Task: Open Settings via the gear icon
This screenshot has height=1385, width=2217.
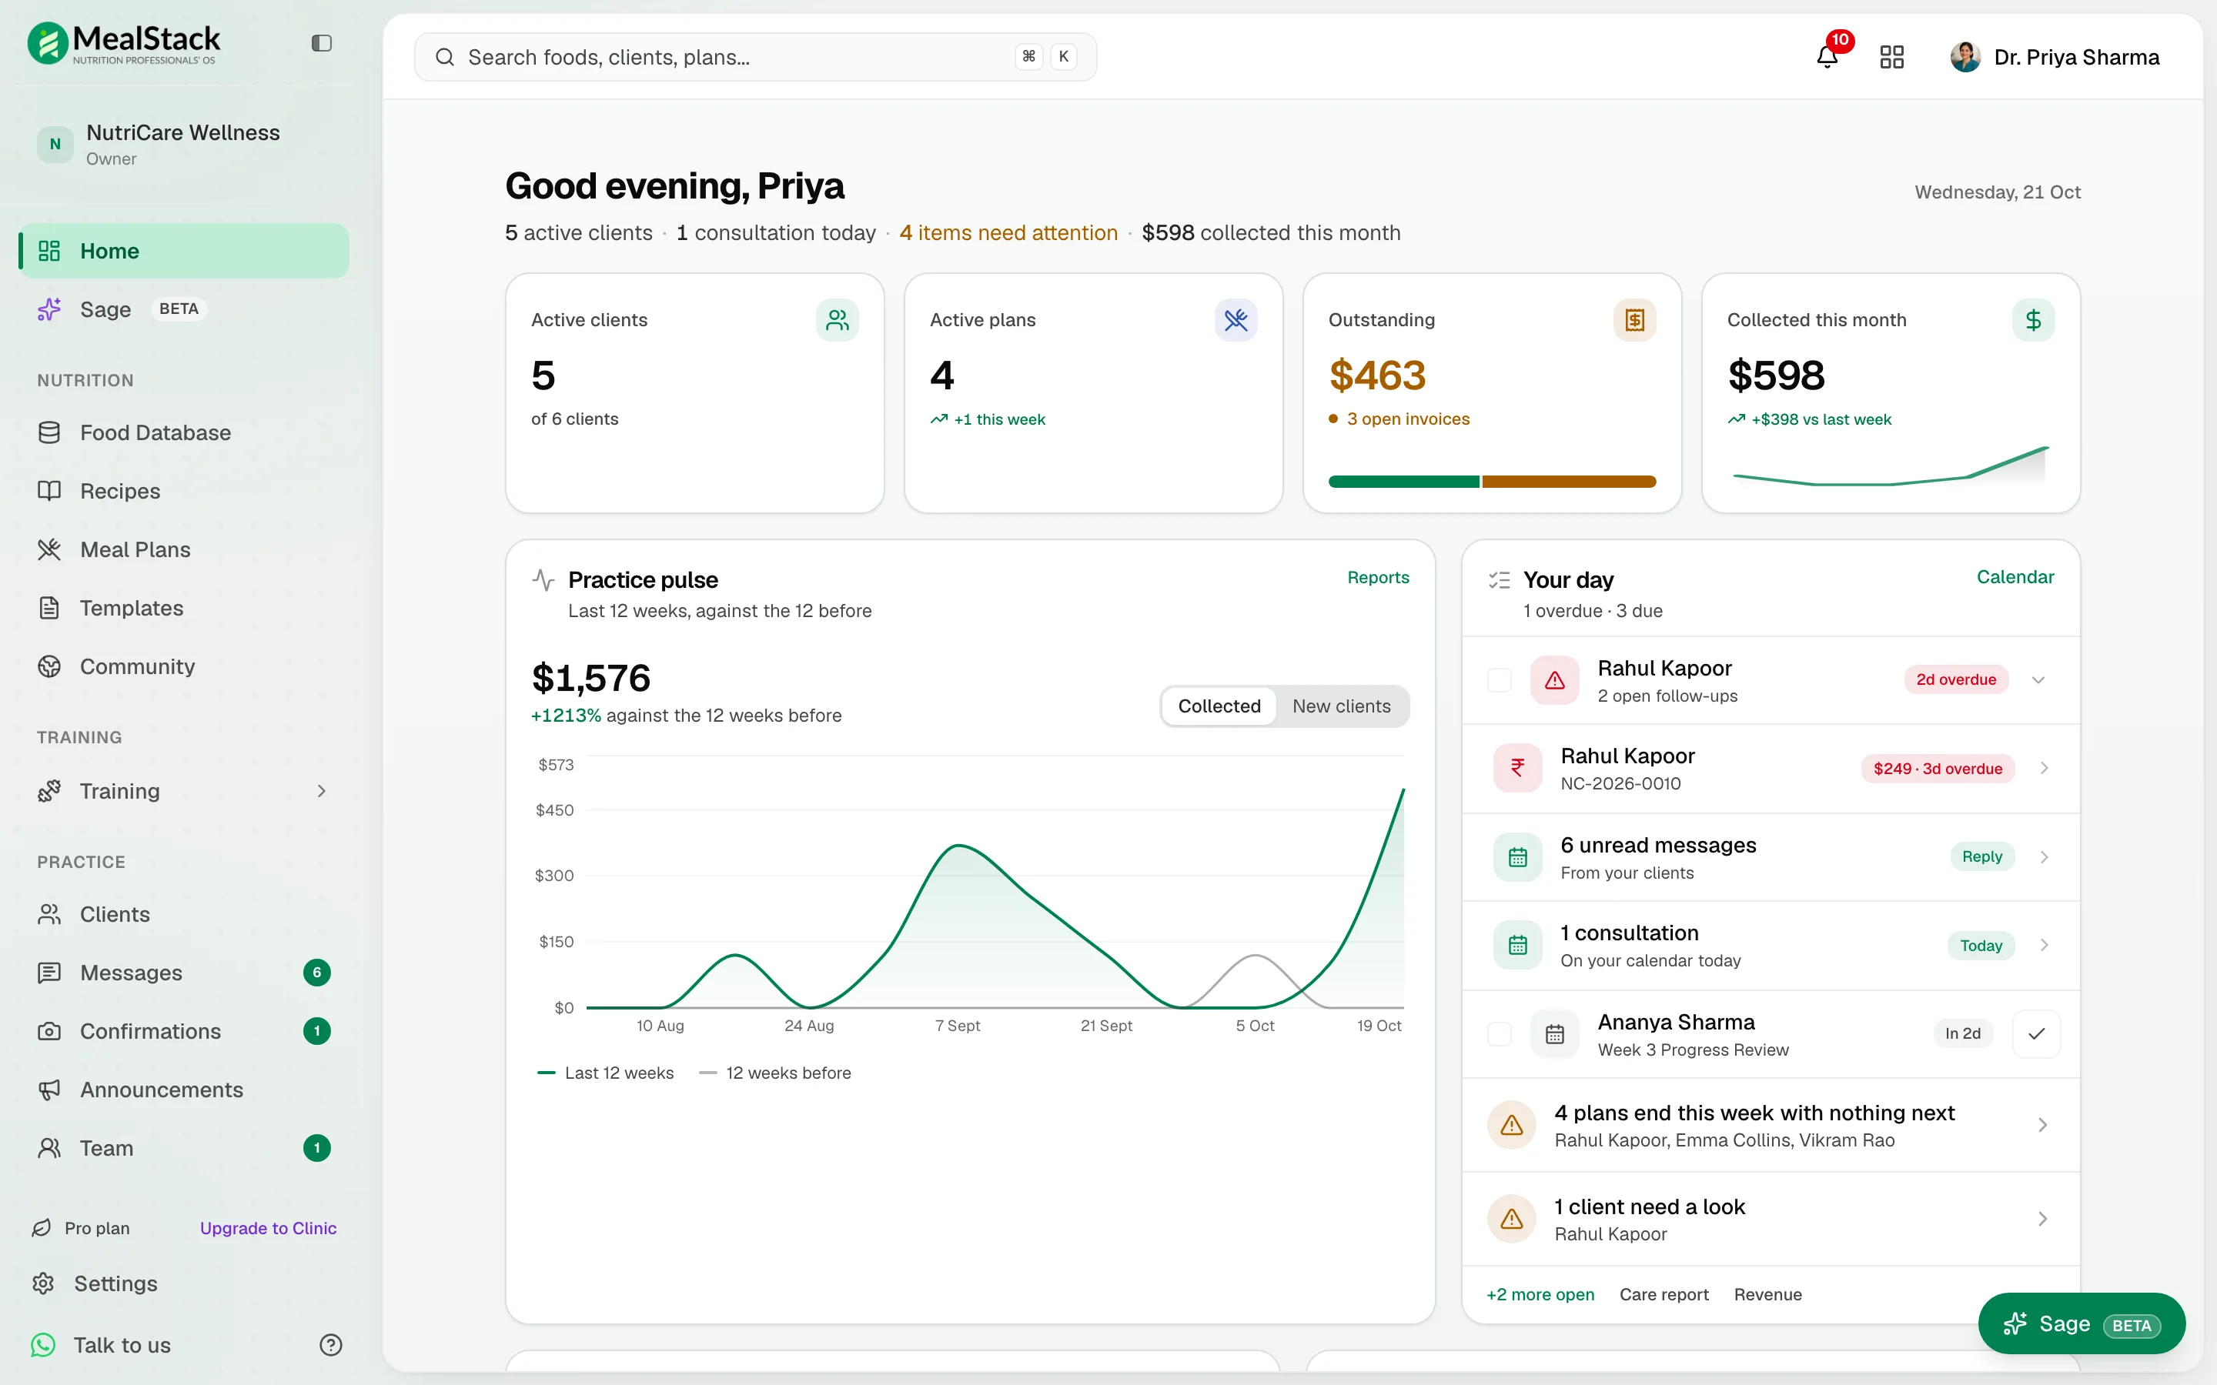Action: tap(43, 1283)
